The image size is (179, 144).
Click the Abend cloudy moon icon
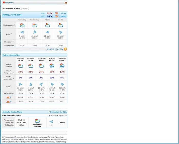click(48, 25)
